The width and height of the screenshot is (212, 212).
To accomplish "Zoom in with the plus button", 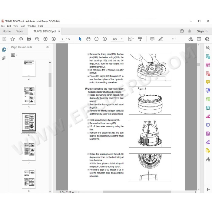I will 105,39.
